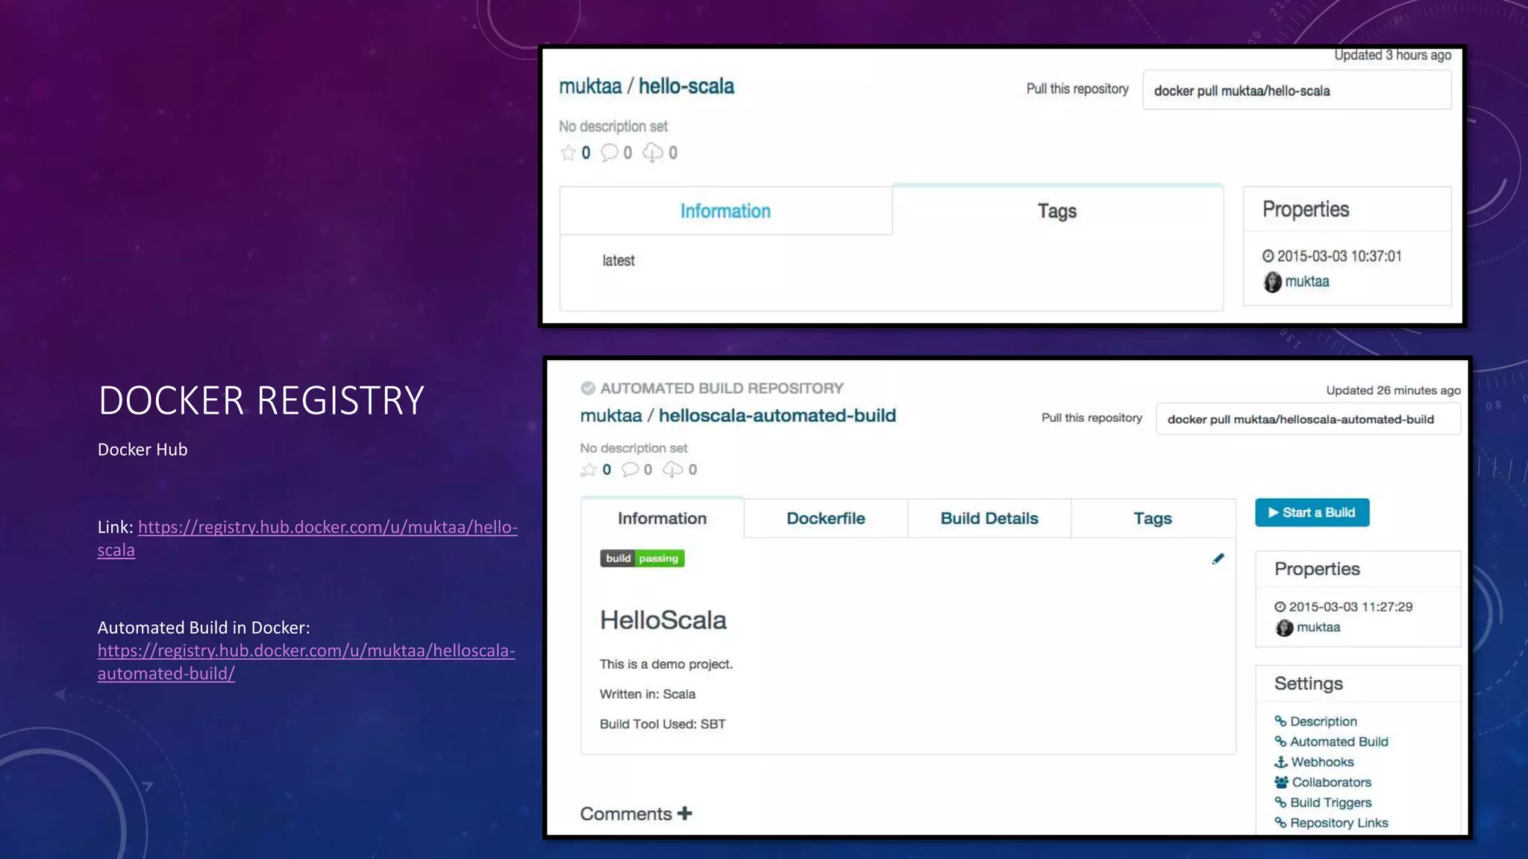
Task: Open the Tags tab in hello-scala
Action: tap(1057, 211)
